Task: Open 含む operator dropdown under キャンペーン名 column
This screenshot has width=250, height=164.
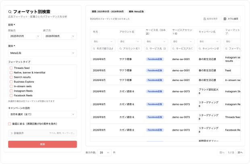Action: pyautogui.click(x=209, y=42)
